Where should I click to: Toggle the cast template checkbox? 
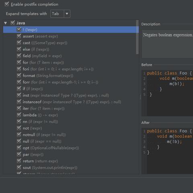[19, 43]
